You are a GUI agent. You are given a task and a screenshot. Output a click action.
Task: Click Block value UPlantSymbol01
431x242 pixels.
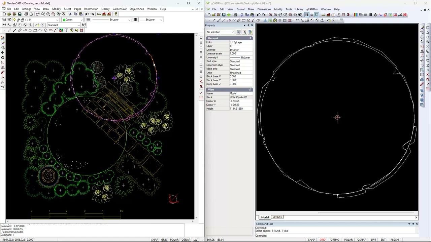point(241,97)
